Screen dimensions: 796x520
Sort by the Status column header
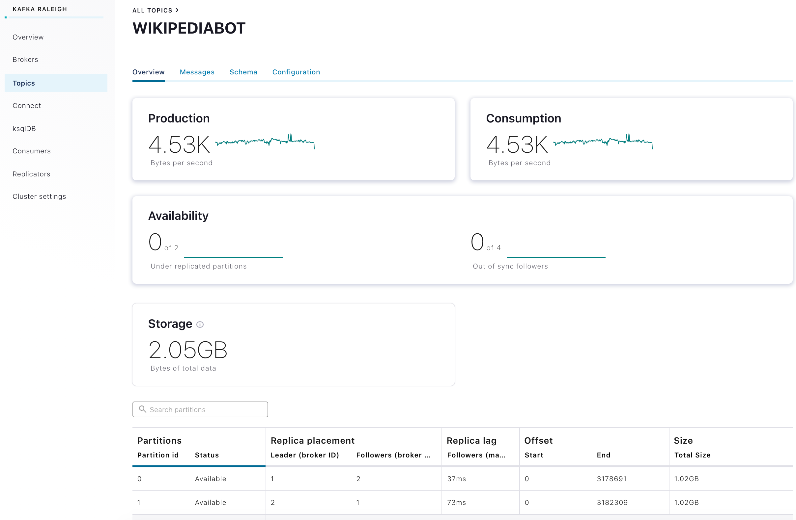pyautogui.click(x=207, y=455)
